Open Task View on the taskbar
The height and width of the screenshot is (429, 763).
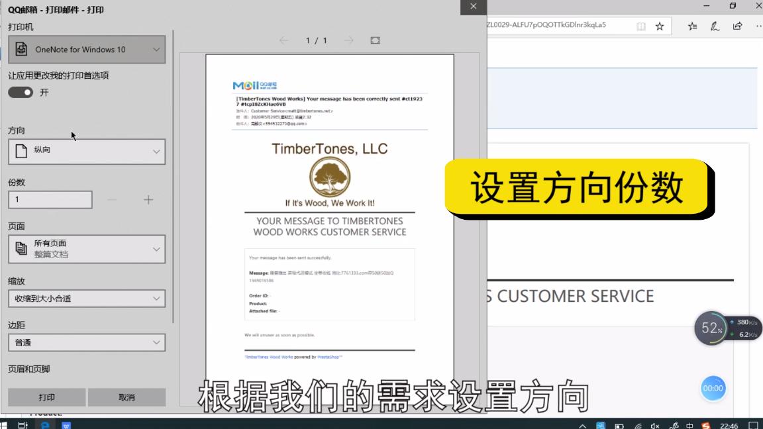23,424
